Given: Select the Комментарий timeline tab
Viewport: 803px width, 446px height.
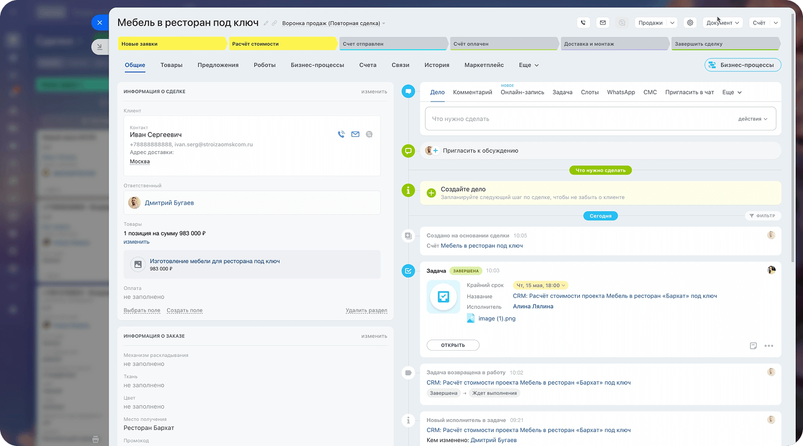Looking at the screenshot, I should point(472,92).
